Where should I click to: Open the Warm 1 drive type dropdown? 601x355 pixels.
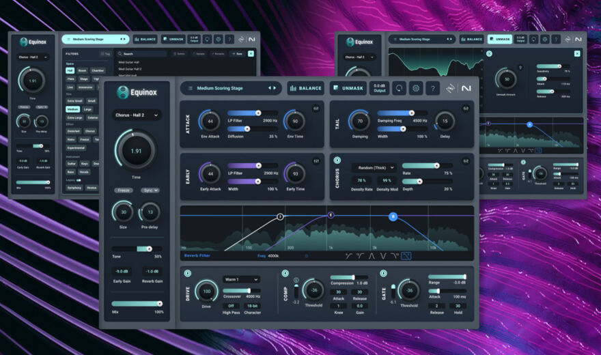[241, 279]
